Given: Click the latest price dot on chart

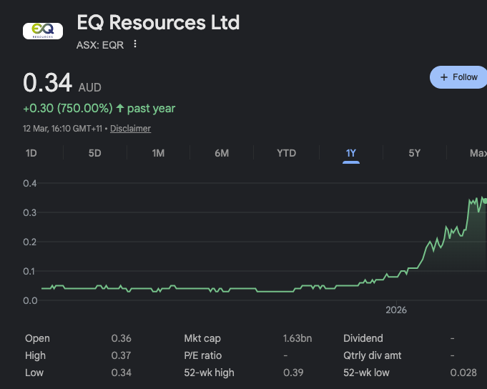Looking at the screenshot, I should pyautogui.click(x=485, y=201).
